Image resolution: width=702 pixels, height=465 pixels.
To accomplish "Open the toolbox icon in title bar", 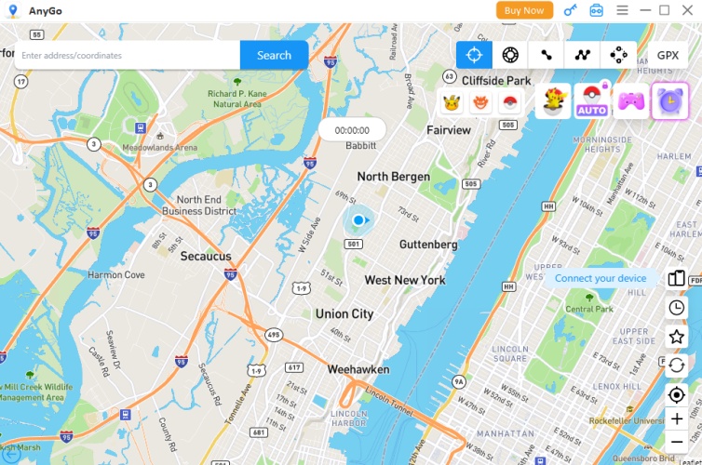I will (597, 10).
